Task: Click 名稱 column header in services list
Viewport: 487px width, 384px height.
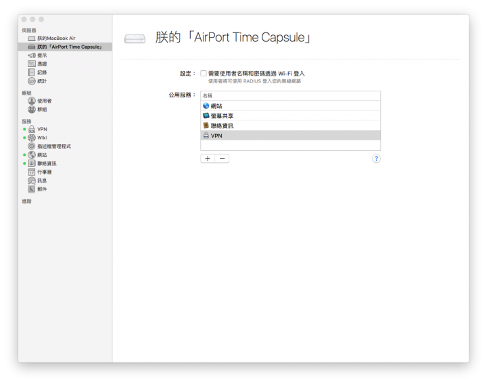Action: [290, 95]
